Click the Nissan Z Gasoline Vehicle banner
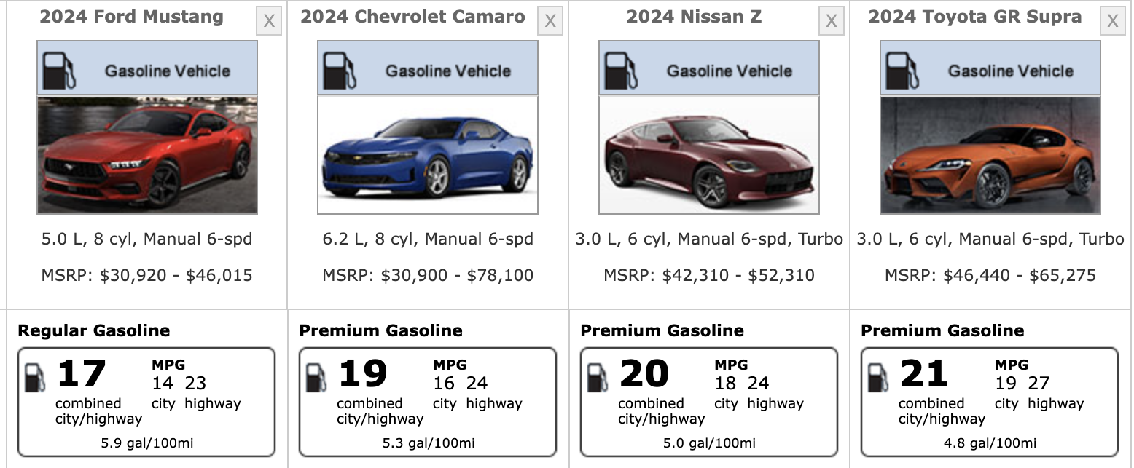1134x468 pixels. (729, 71)
